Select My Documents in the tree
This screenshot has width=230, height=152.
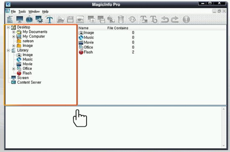[x=35, y=32]
